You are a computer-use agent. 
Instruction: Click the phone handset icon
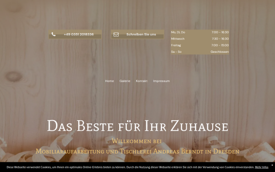54,34
